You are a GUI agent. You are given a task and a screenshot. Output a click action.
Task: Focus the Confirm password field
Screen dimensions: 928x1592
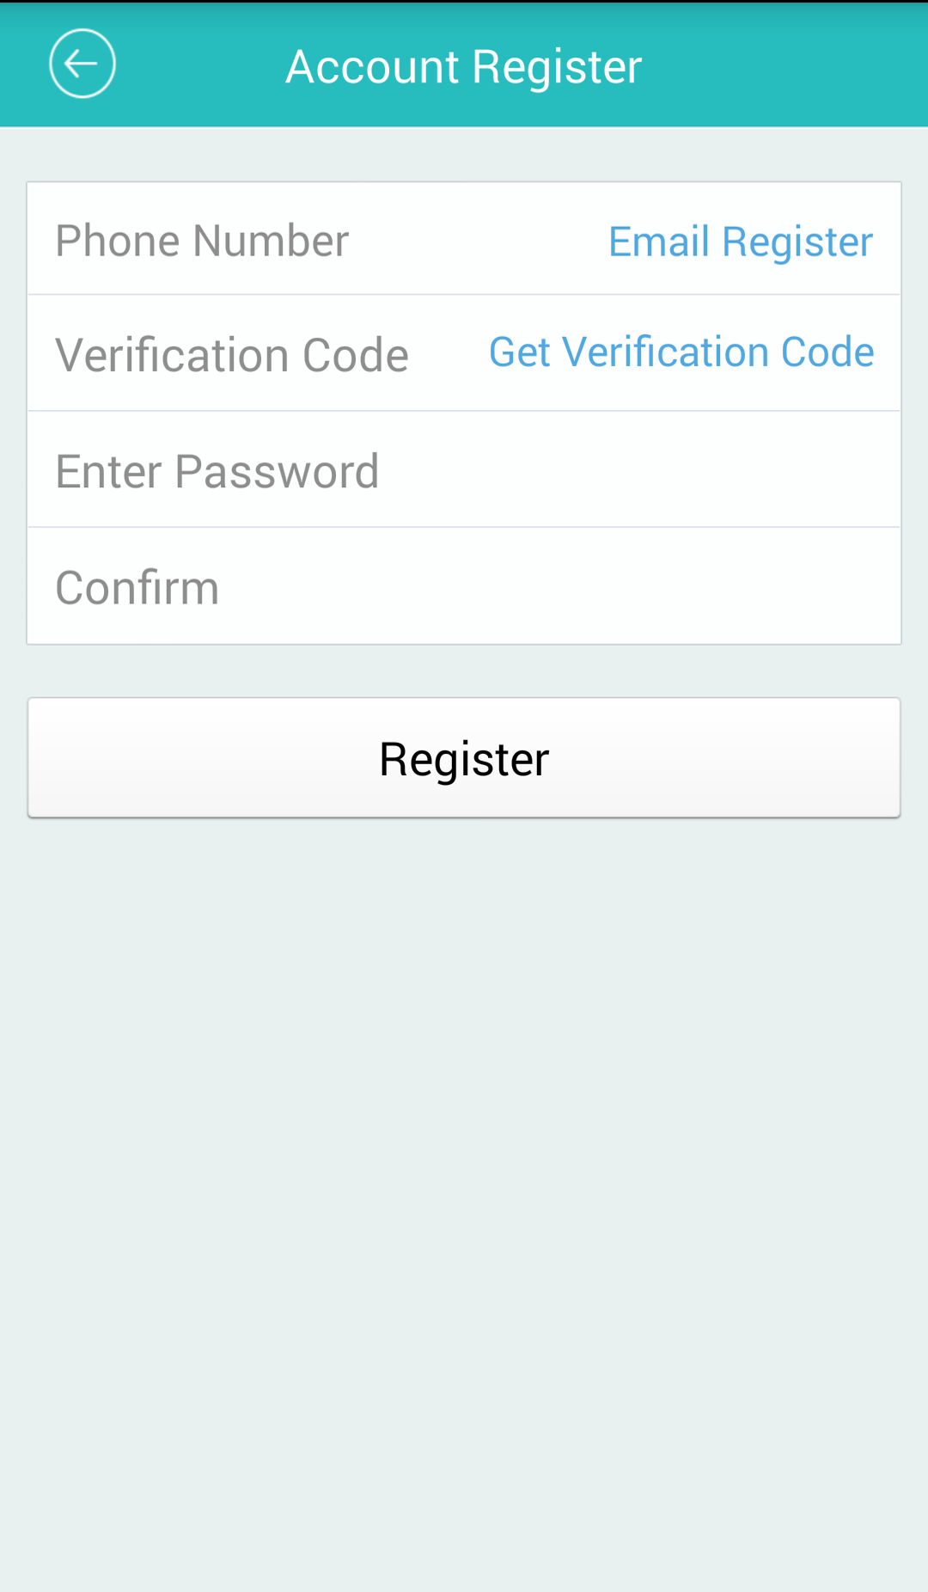coord(464,587)
